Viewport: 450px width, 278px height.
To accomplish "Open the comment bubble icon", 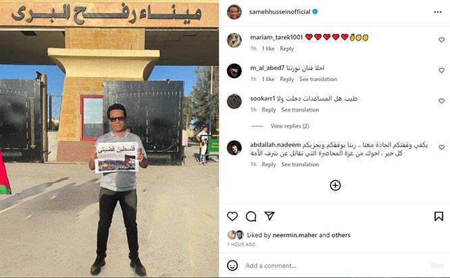I will [x=251, y=217].
